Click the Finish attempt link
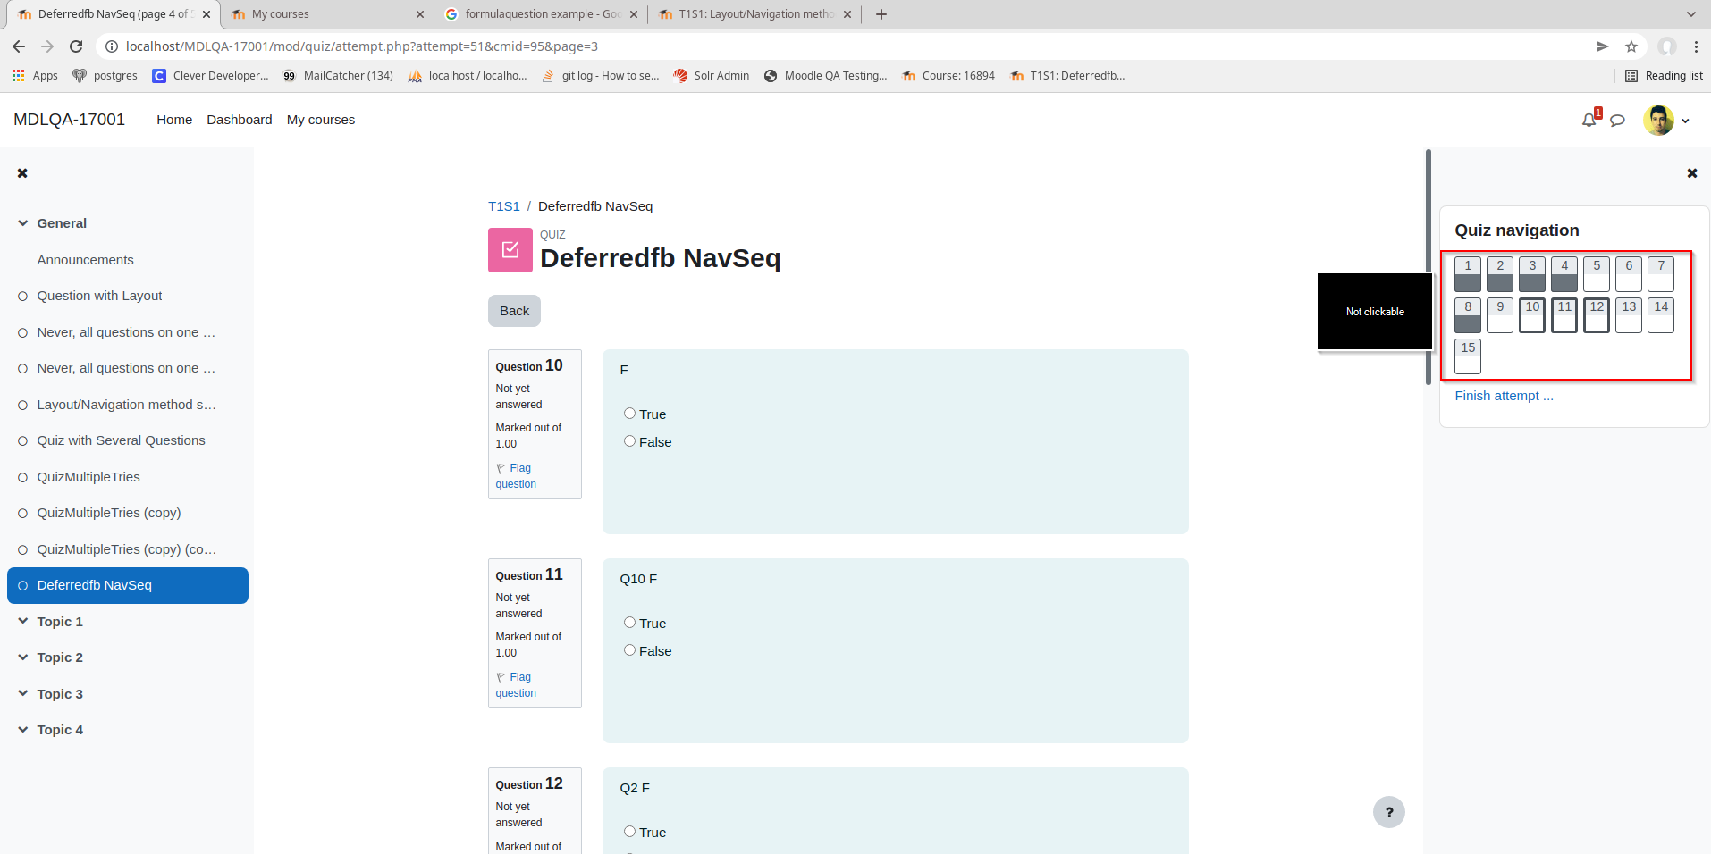The height and width of the screenshot is (854, 1711). (x=1504, y=396)
